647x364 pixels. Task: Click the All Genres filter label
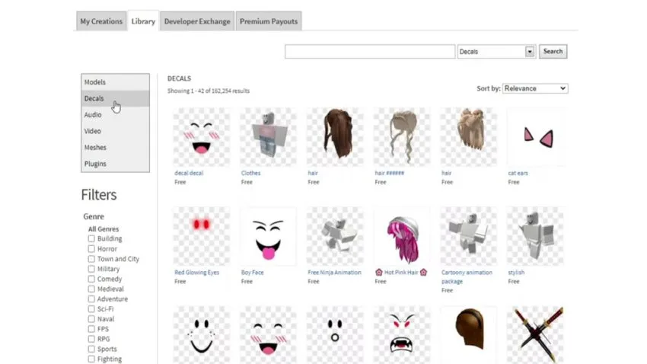point(104,228)
